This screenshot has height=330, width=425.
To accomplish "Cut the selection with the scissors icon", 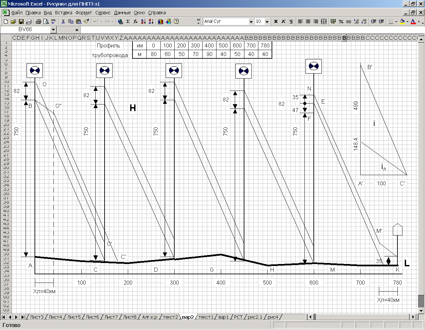I will click(63, 22).
